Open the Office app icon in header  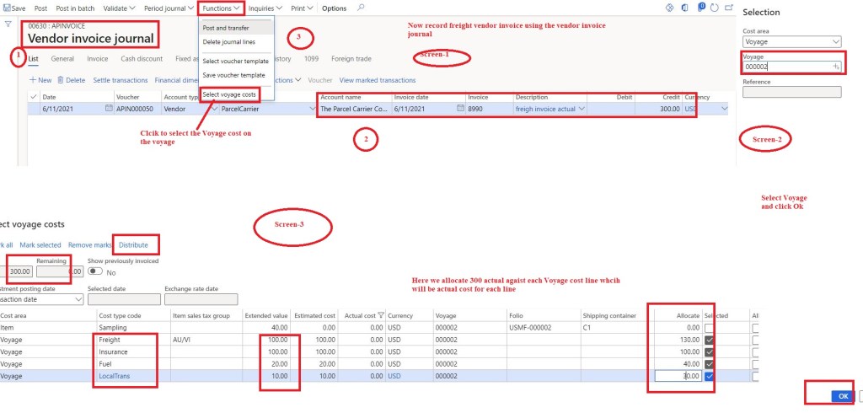click(x=683, y=8)
